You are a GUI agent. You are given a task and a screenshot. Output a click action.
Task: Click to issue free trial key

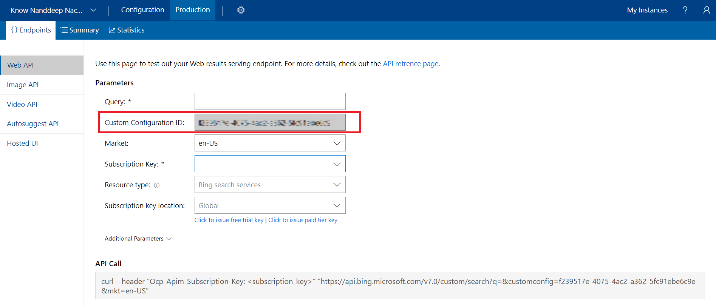click(x=229, y=220)
